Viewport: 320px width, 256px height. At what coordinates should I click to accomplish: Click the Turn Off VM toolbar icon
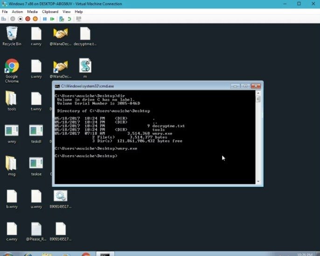[x=20, y=19]
